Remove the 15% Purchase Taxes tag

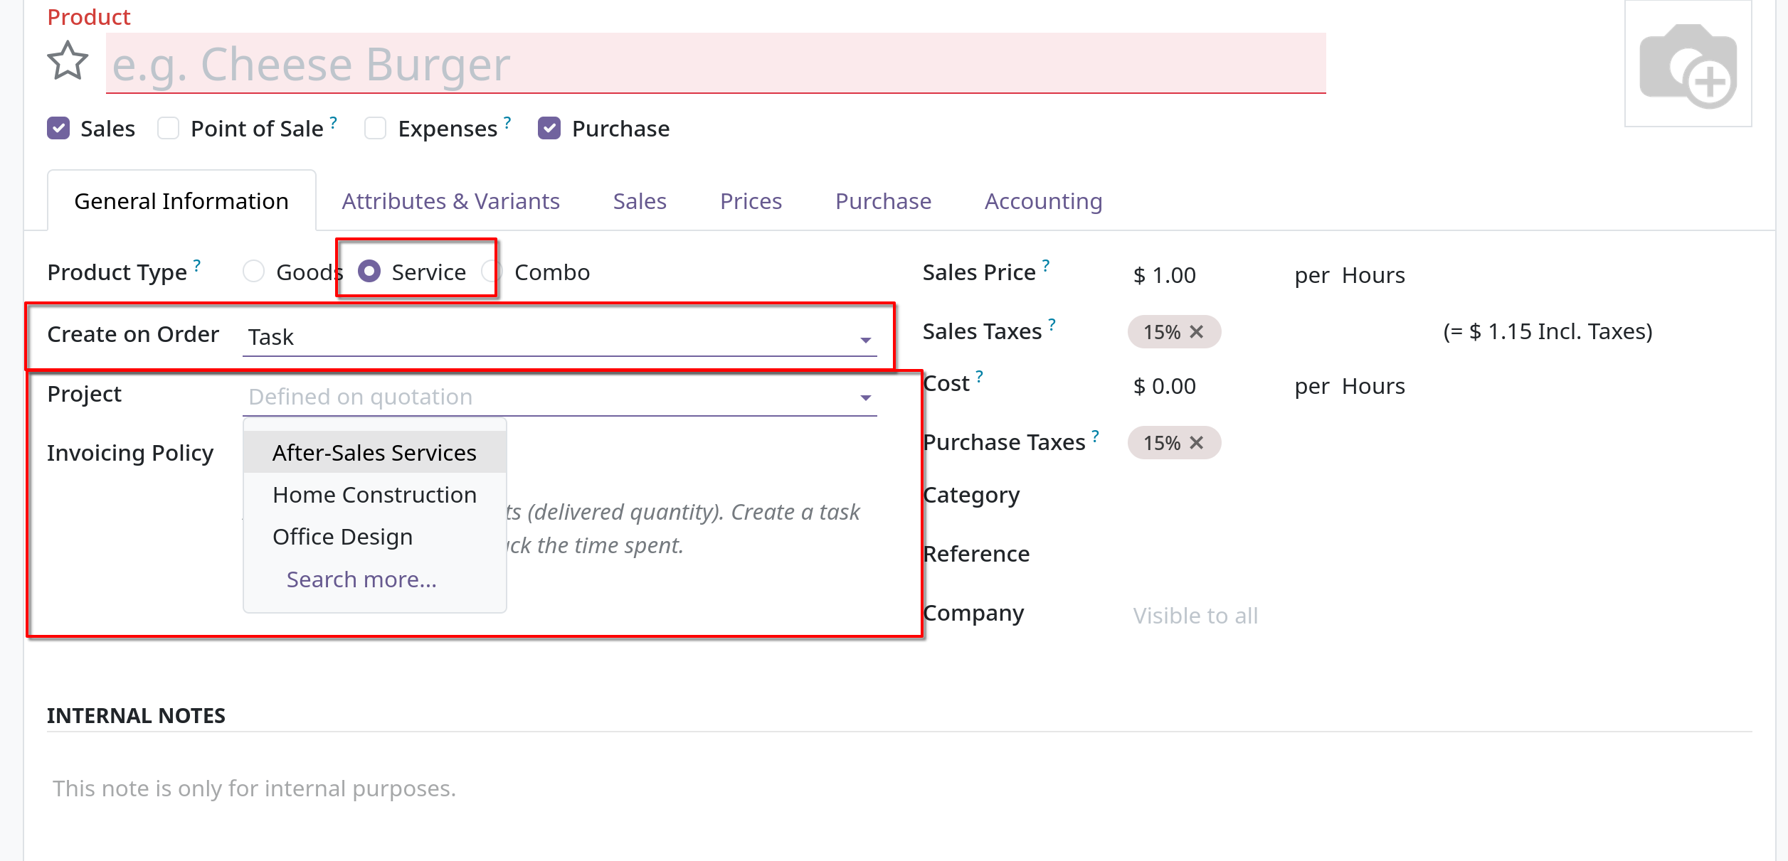point(1197,443)
